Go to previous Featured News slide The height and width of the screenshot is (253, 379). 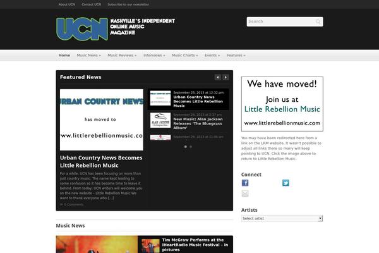[x=218, y=77]
